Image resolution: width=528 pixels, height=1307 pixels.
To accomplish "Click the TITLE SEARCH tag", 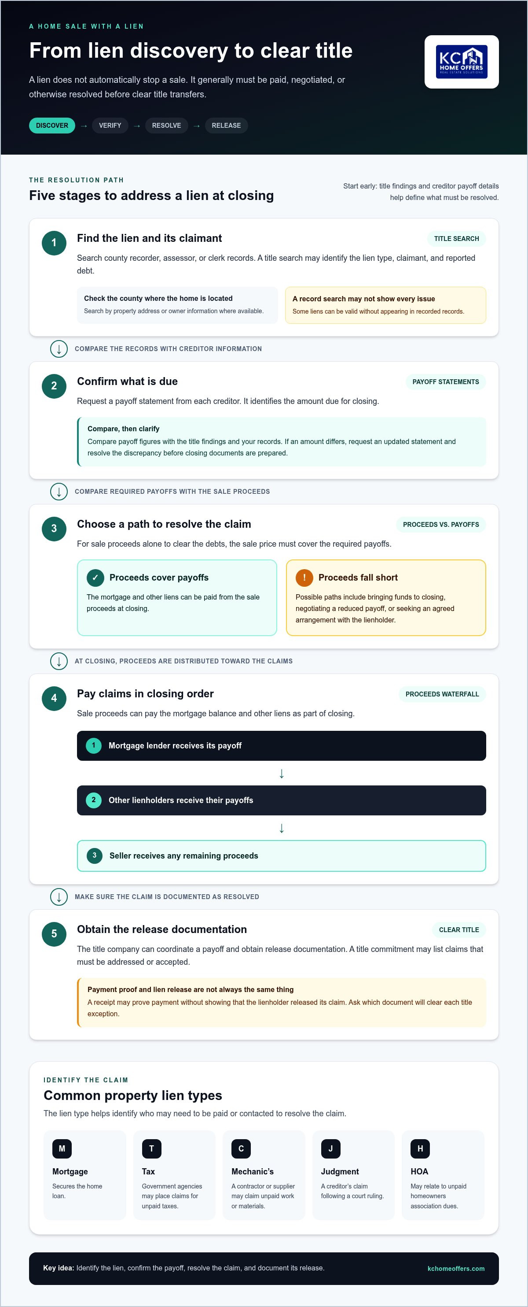I will tap(456, 238).
